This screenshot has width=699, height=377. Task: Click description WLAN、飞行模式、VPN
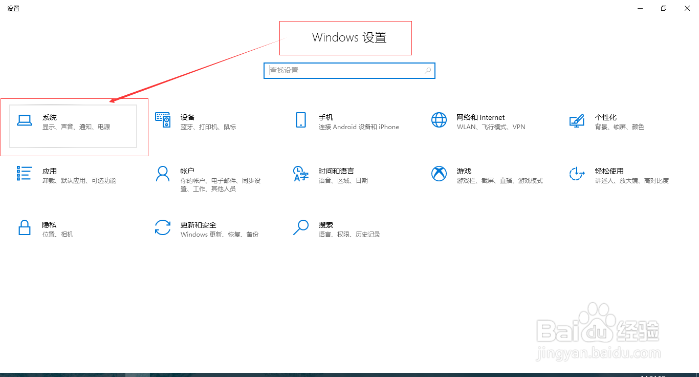(x=491, y=127)
